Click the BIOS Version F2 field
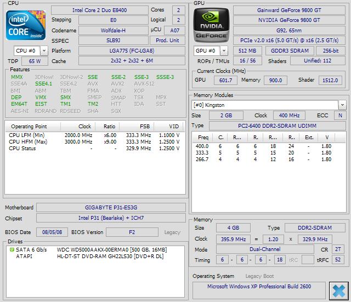 (x=132, y=232)
